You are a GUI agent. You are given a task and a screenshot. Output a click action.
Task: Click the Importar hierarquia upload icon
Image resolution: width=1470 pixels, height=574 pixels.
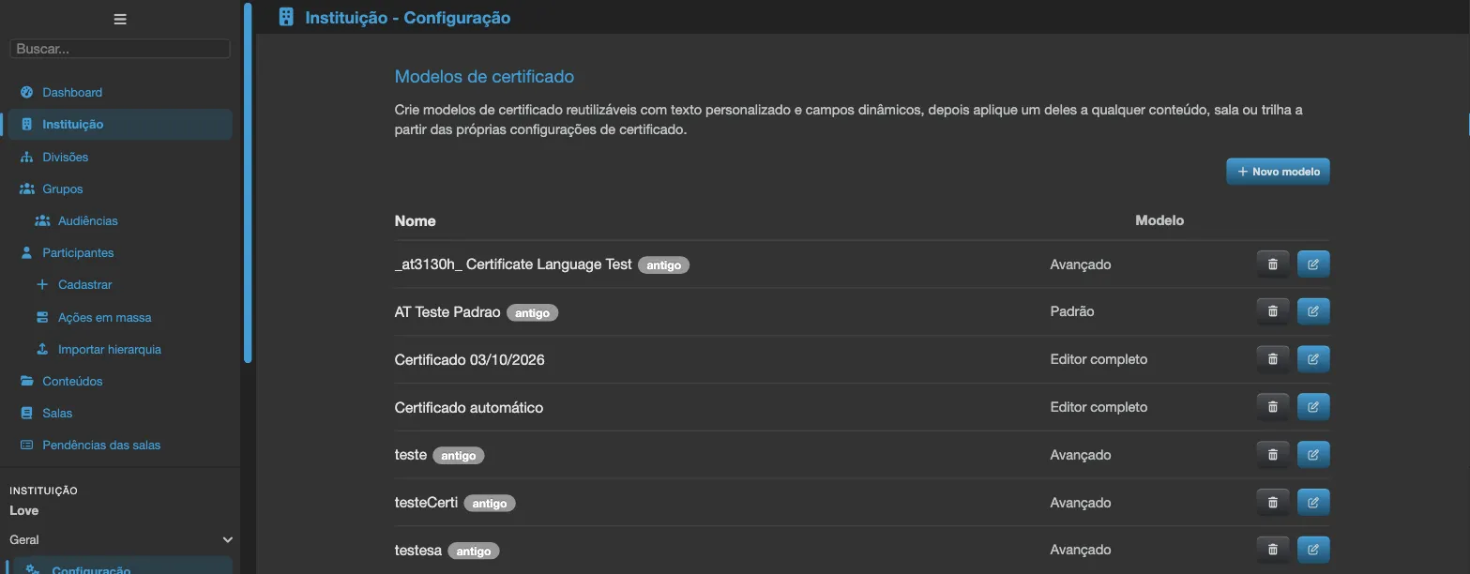[x=41, y=349]
